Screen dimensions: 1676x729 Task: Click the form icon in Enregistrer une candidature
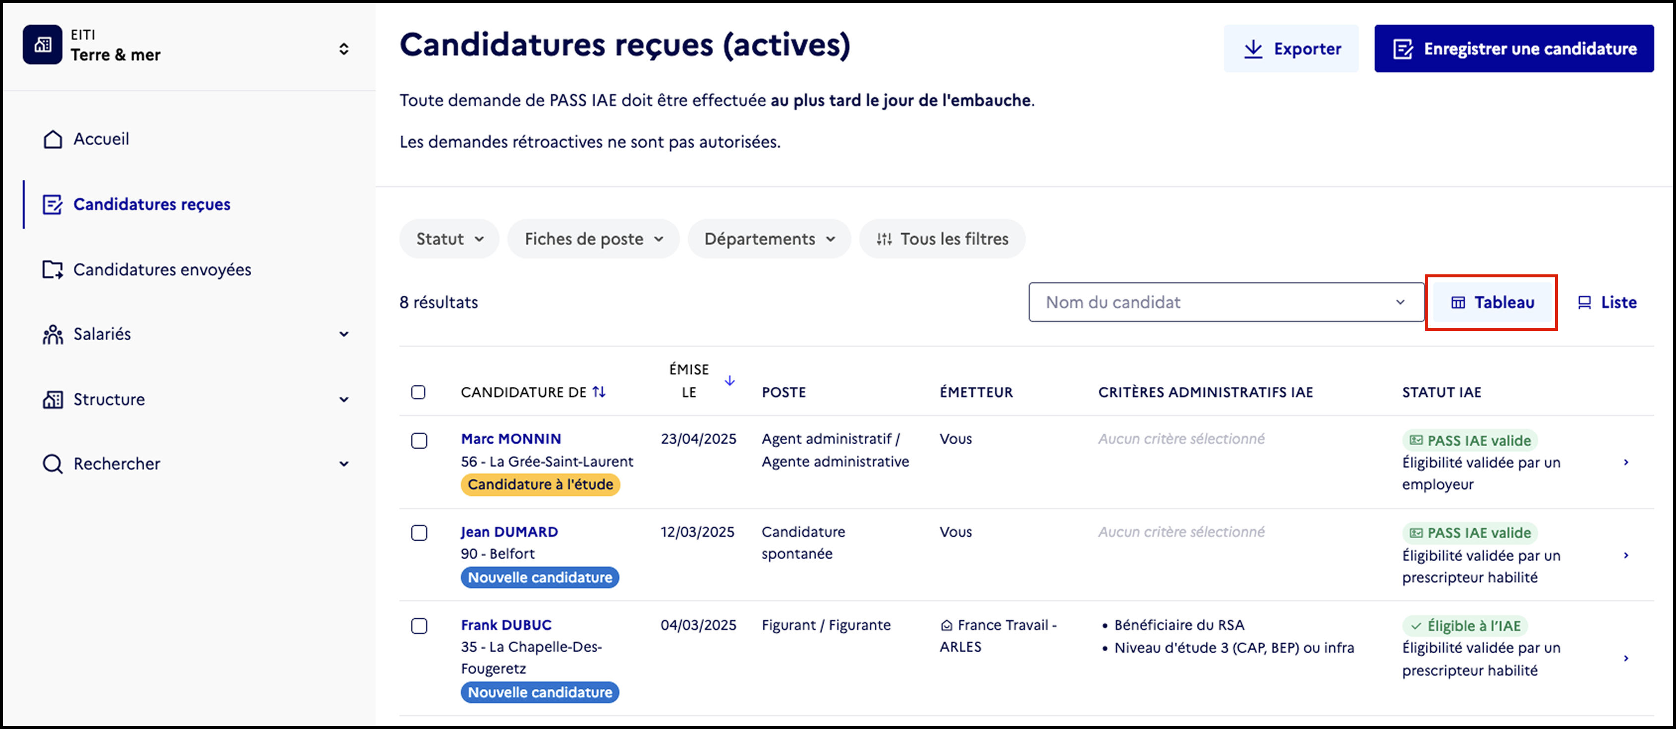point(1403,49)
